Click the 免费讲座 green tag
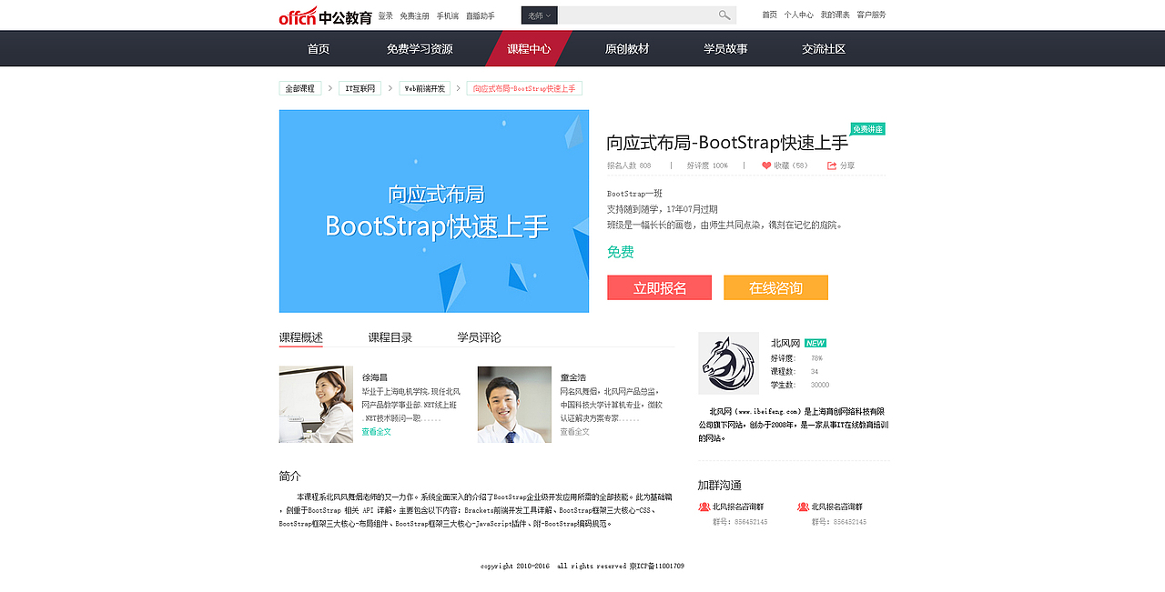This screenshot has width=1165, height=592. (868, 129)
